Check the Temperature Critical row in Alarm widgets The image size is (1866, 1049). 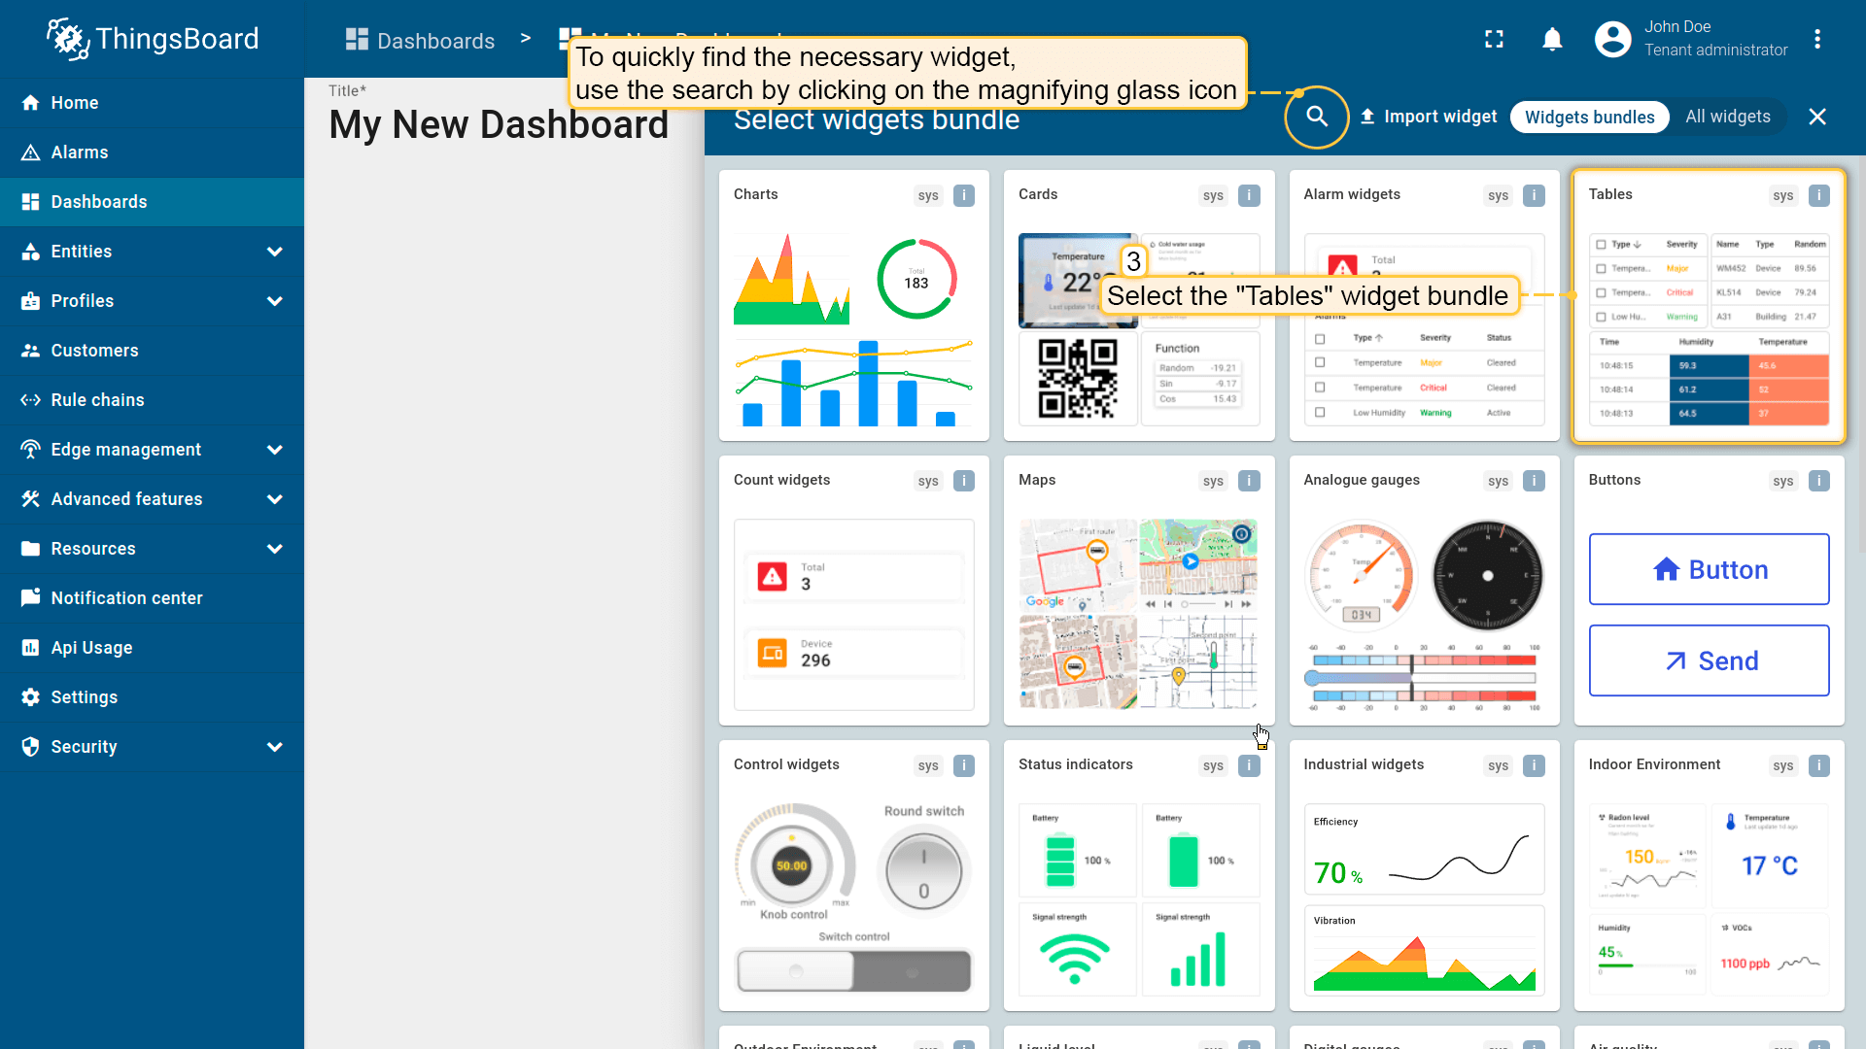(x=1319, y=388)
